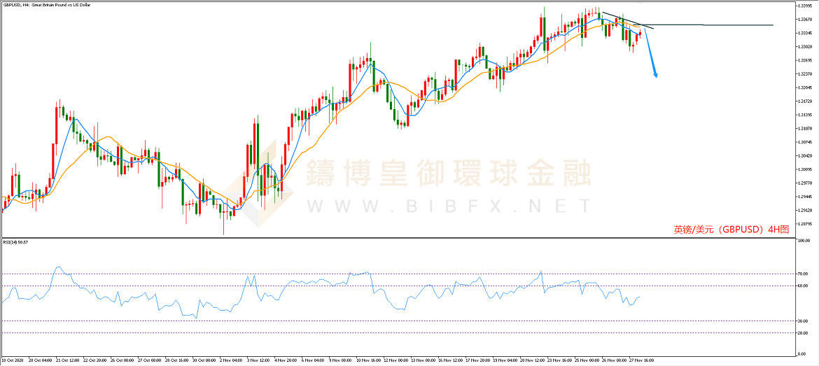Click the WWW.BIBFX.NET watermark text
This screenshot has width=819, height=366.
click(x=448, y=206)
